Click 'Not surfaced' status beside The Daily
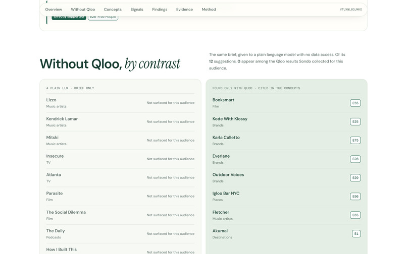This screenshot has height=254, width=407. click(171, 234)
